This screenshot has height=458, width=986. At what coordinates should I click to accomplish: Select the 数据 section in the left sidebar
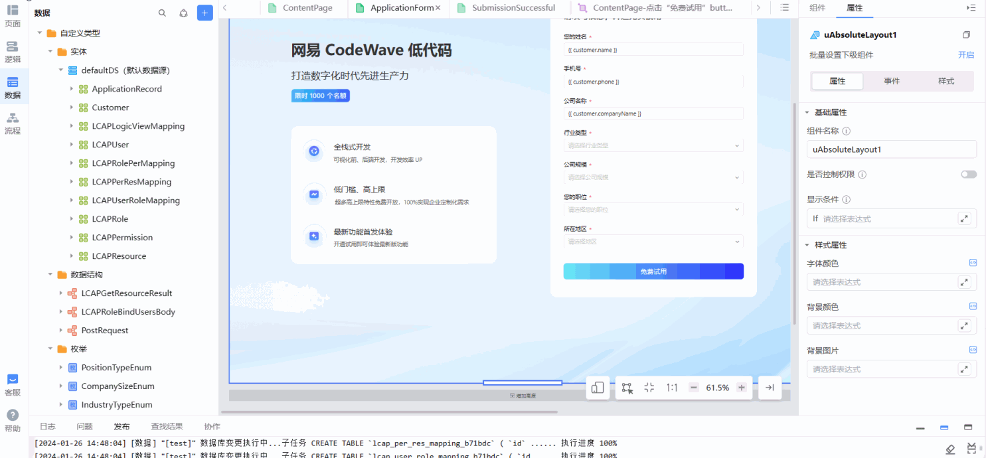click(13, 88)
